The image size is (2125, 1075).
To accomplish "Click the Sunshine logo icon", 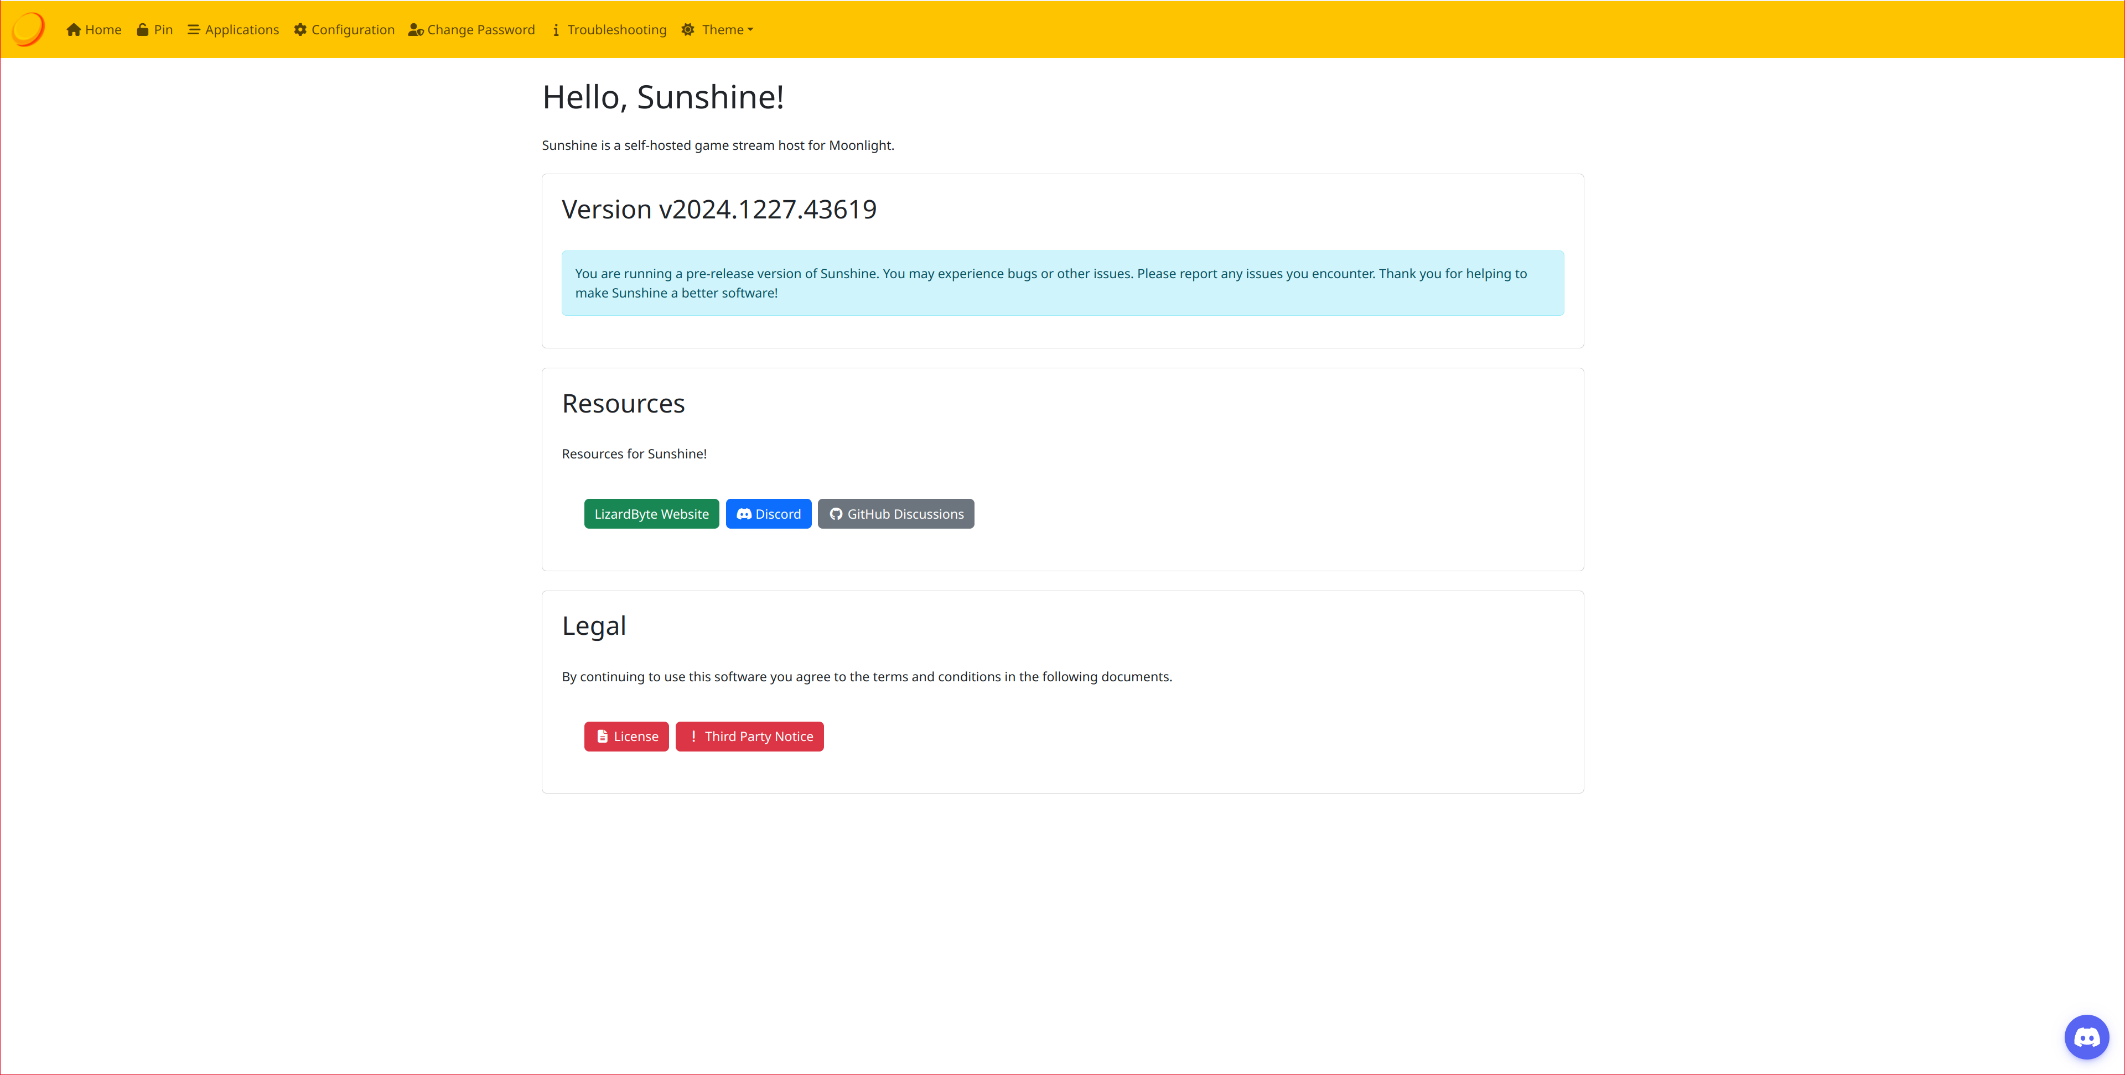I will coord(28,30).
